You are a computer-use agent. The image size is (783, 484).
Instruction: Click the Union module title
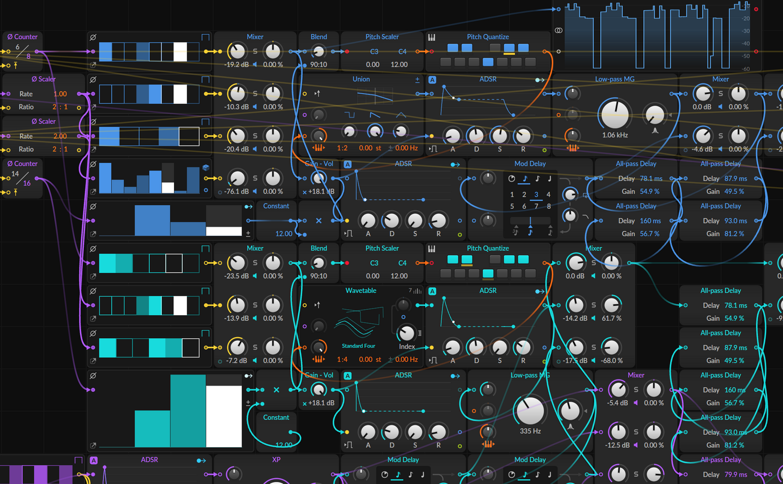point(361,79)
